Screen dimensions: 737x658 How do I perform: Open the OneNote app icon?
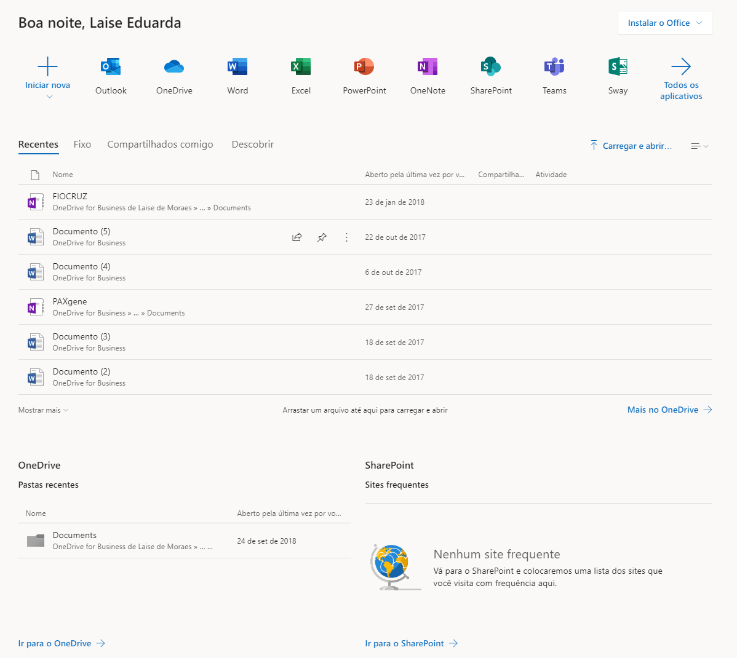pos(428,67)
